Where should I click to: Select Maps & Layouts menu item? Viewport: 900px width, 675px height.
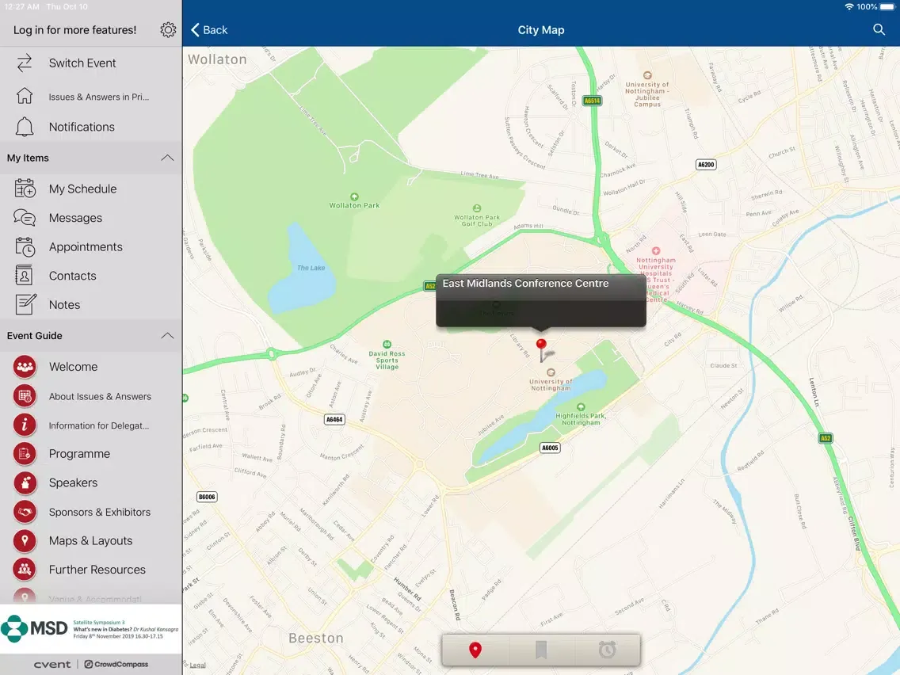90,540
